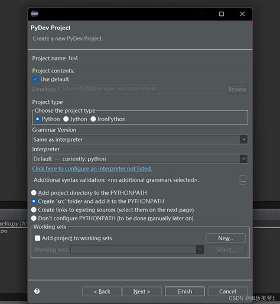Go to the Next wizard page

point(142,292)
